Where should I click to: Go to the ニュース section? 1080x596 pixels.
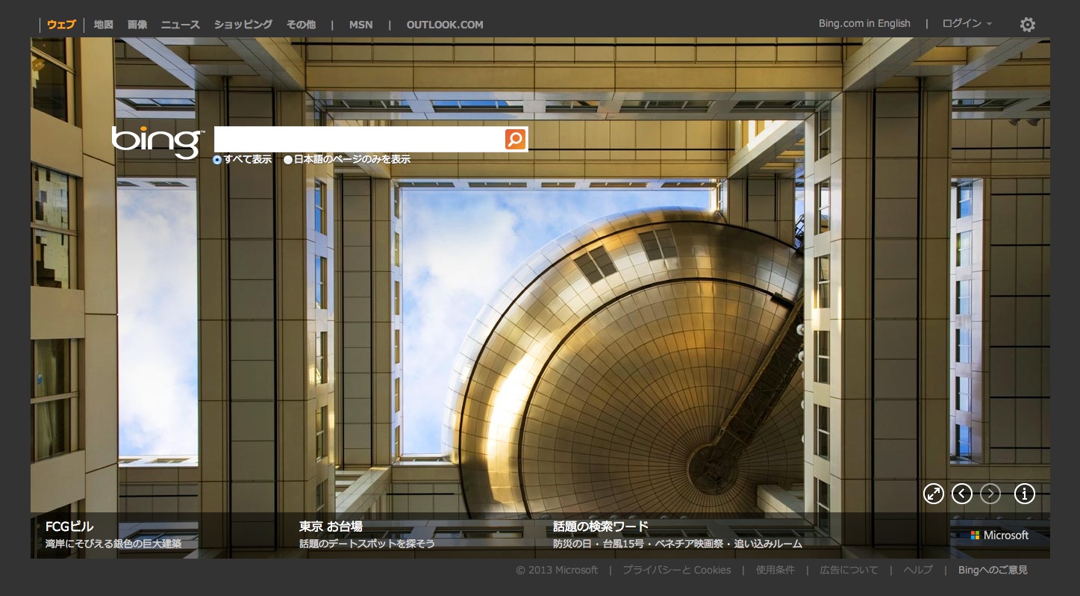point(181,25)
